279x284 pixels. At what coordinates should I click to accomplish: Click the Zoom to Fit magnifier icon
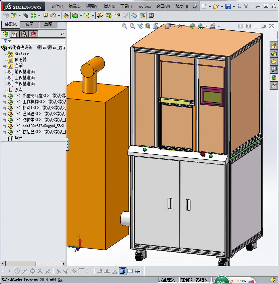coord(125,26)
